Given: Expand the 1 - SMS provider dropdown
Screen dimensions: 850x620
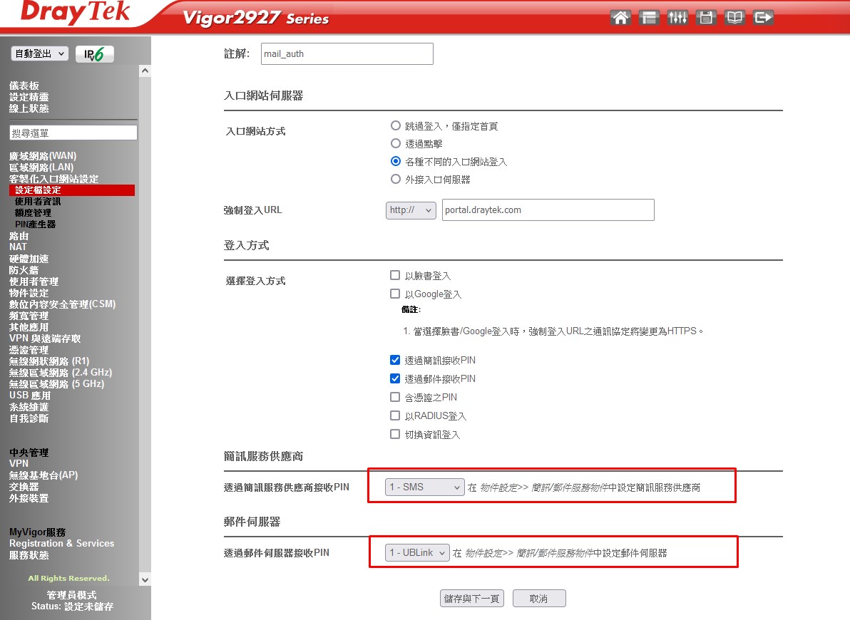Looking at the screenshot, I should click(x=425, y=487).
